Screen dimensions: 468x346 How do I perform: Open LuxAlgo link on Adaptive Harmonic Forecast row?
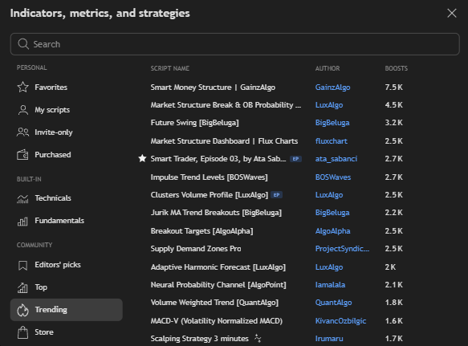point(329,267)
